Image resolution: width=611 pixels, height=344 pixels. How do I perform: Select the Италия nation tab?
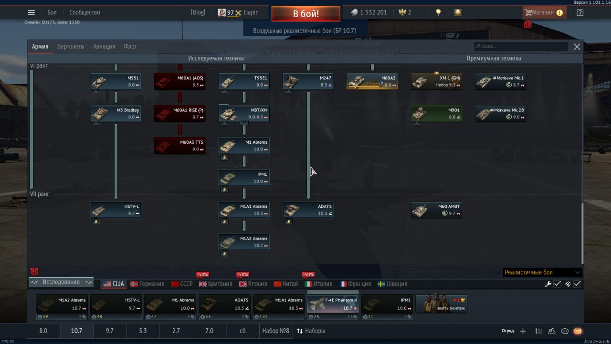pos(319,284)
